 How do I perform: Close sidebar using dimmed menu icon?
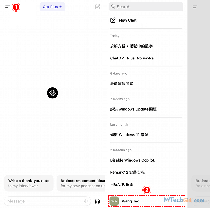click(195, 7)
